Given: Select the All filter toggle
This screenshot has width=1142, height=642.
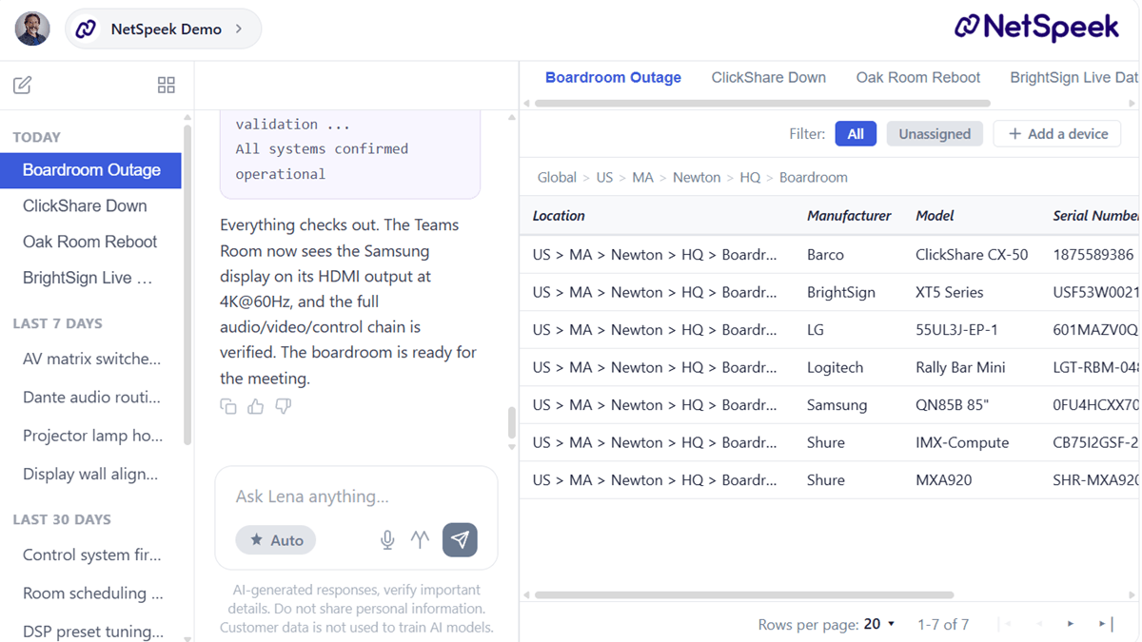Looking at the screenshot, I should [x=855, y=134].
